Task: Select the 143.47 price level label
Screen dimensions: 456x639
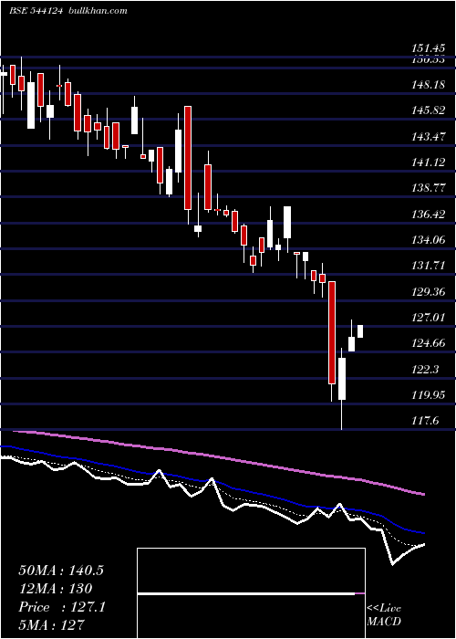Action: pos(428,137)
